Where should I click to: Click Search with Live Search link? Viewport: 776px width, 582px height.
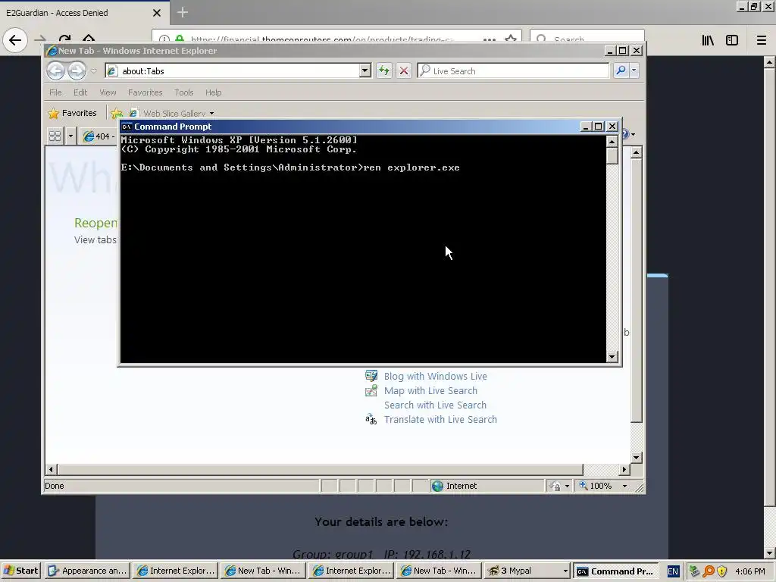coord(435,405)
